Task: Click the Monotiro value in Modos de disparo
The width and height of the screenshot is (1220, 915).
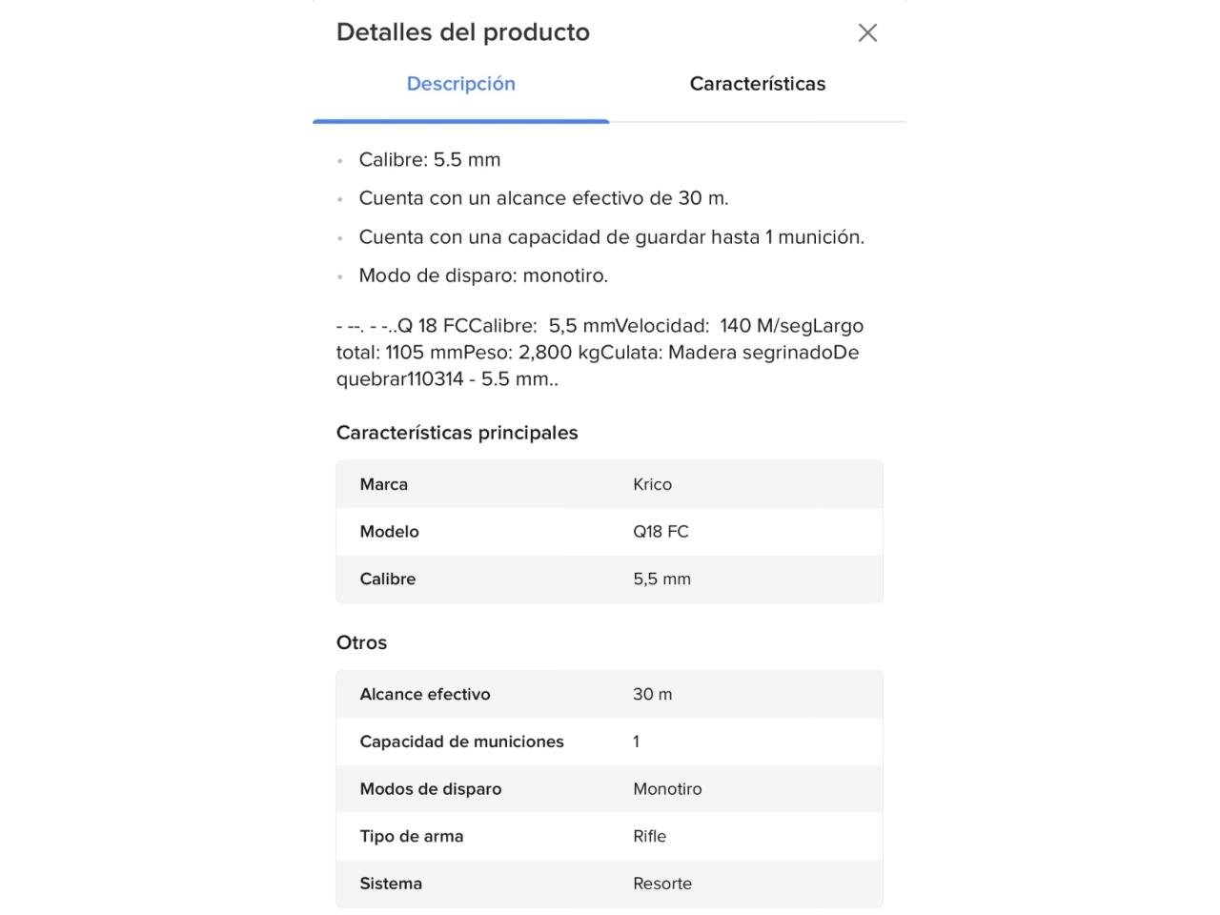Action: pyautogui.click(x=667, y=789)
